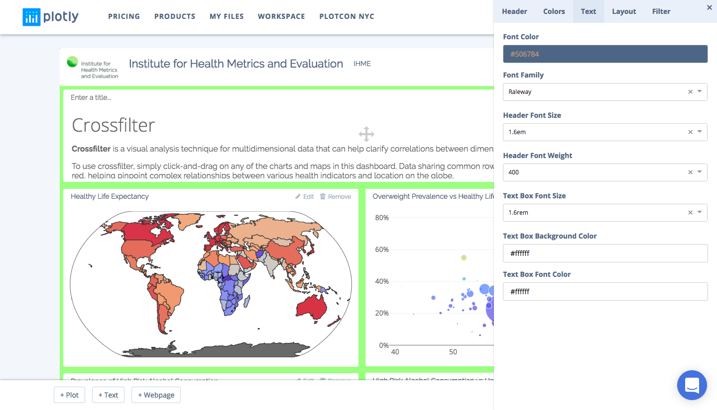The height and width of the screenshot is (410, 717).
Task: Open the Workspace link
Action: point(281,16)
